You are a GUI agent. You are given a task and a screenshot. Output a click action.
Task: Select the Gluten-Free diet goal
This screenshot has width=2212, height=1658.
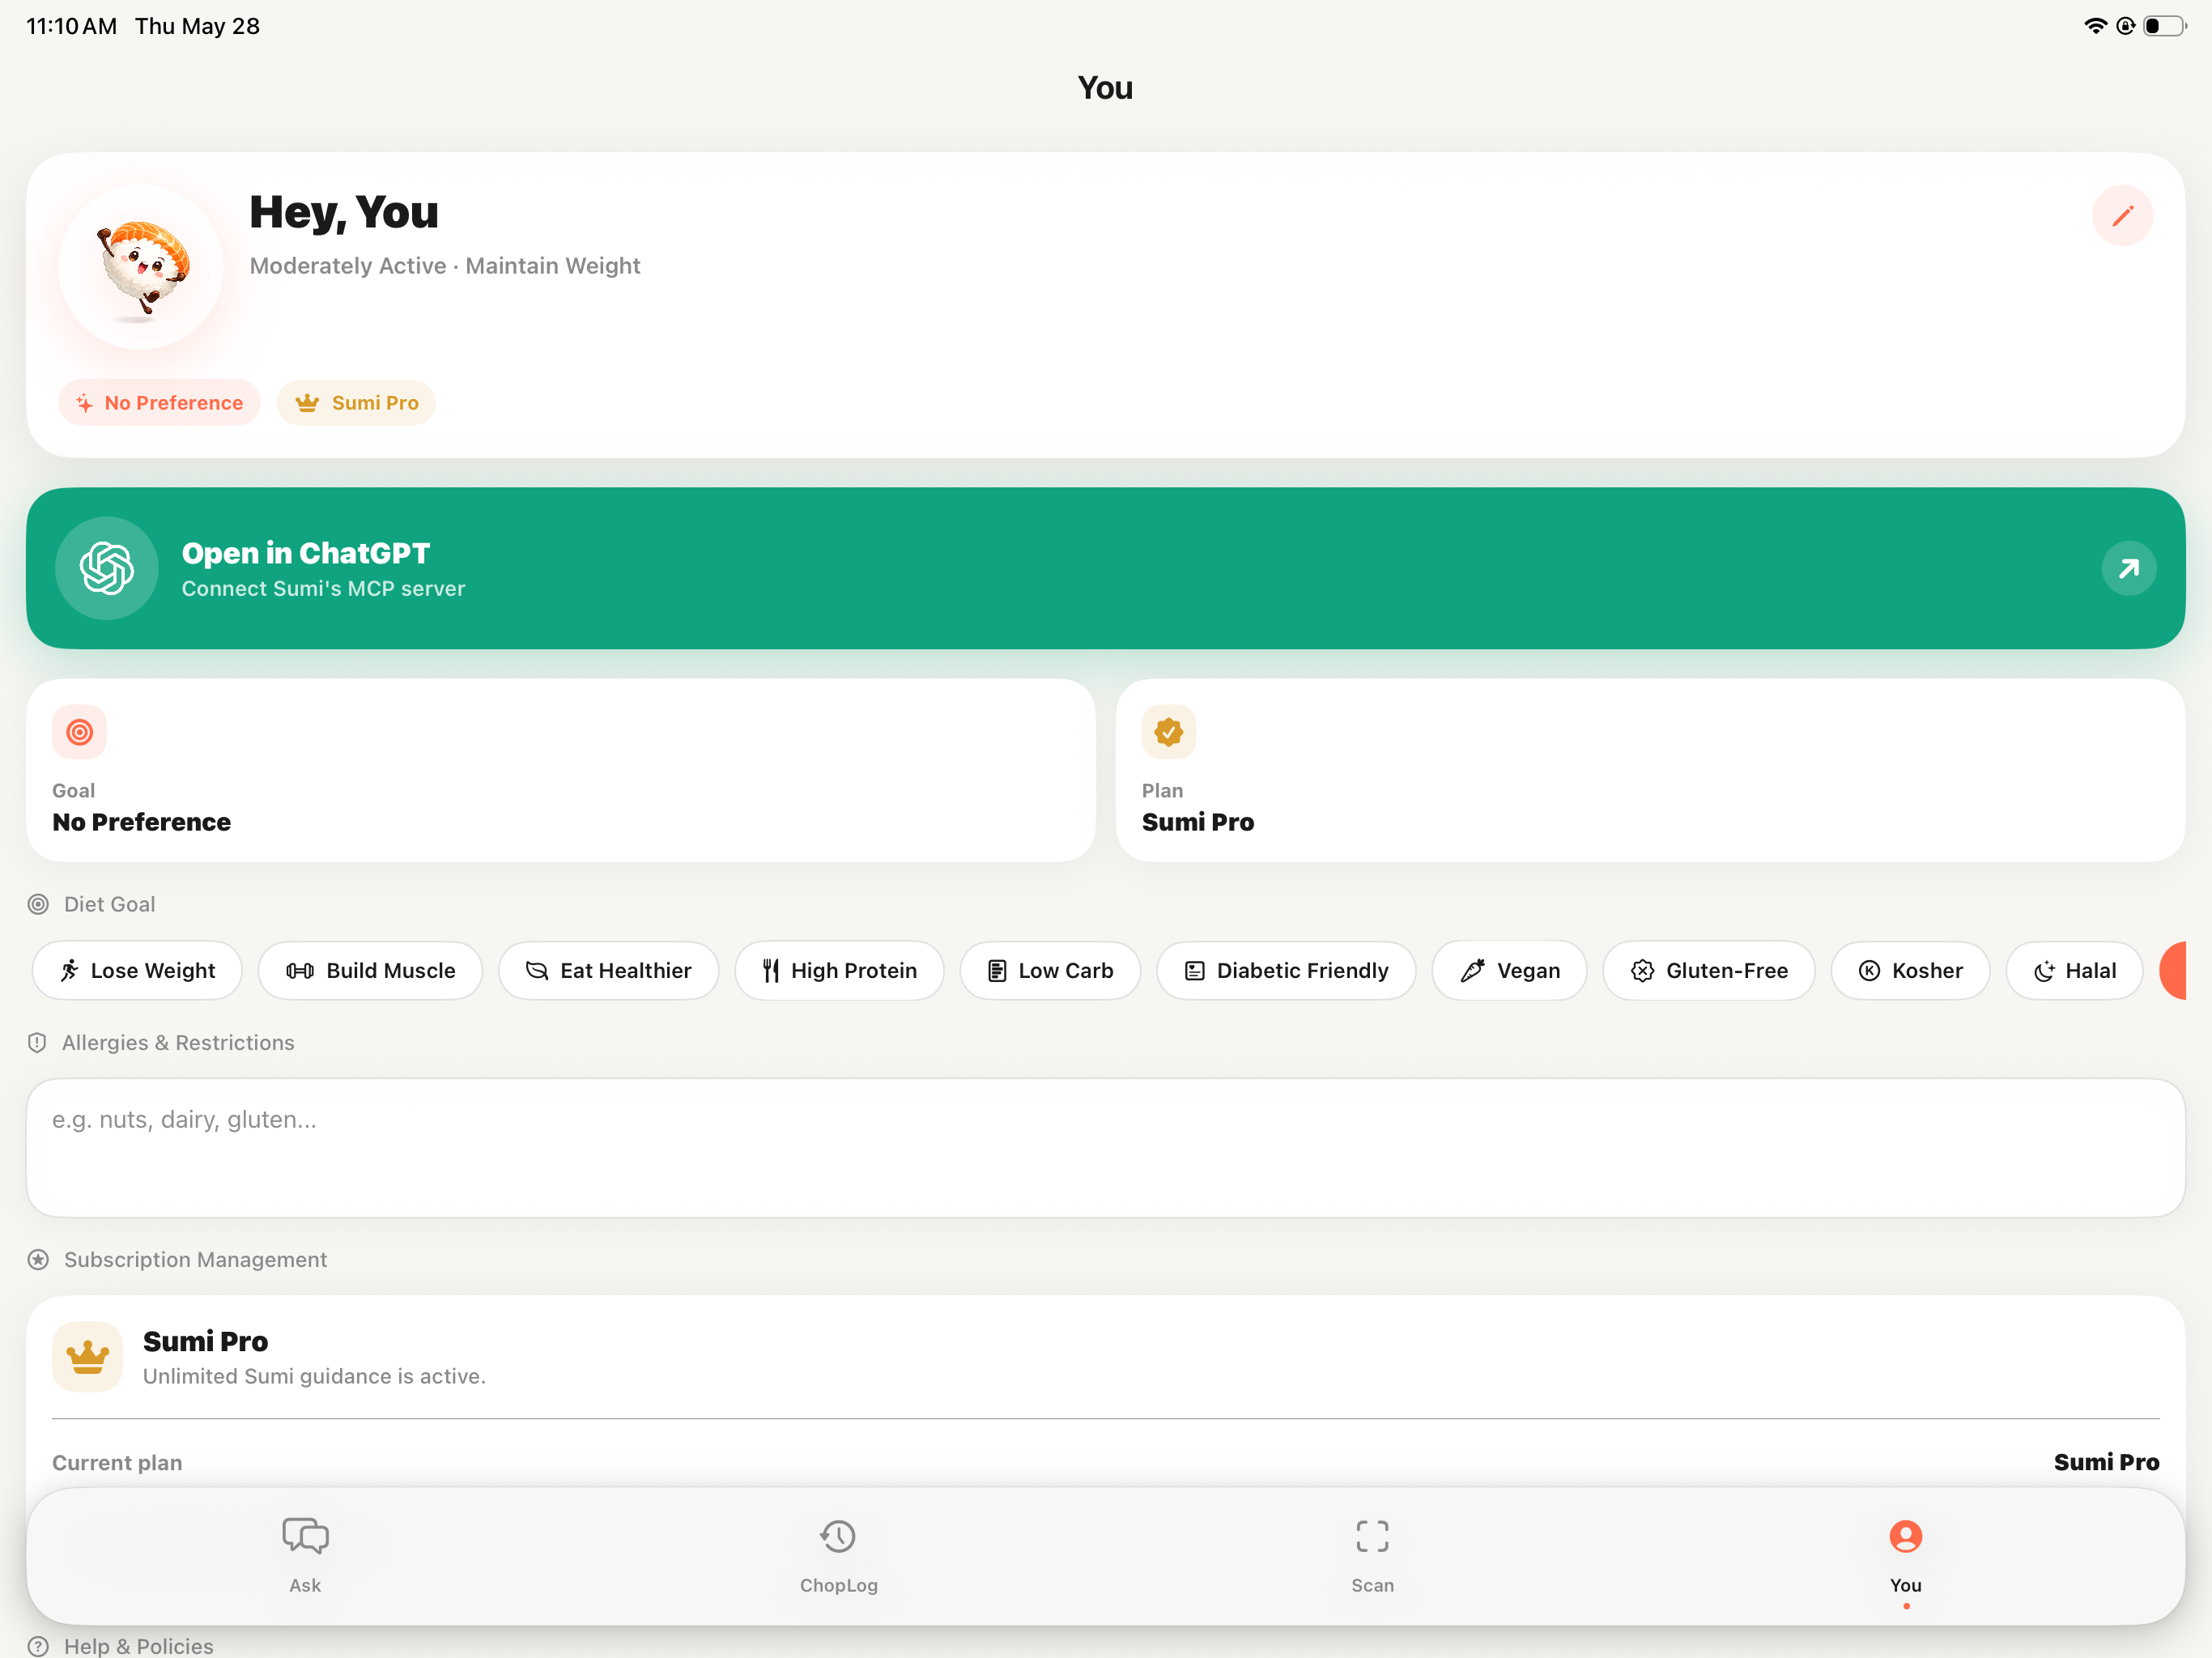tap(1708, 970)
